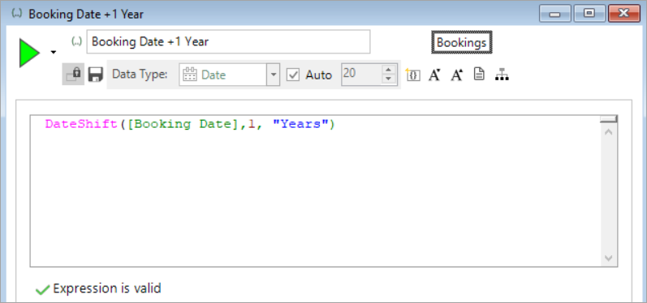Viewport: 647px width, 303px height.
Task: Click the 'Years' string in the expression
Action: coord(300,124)
